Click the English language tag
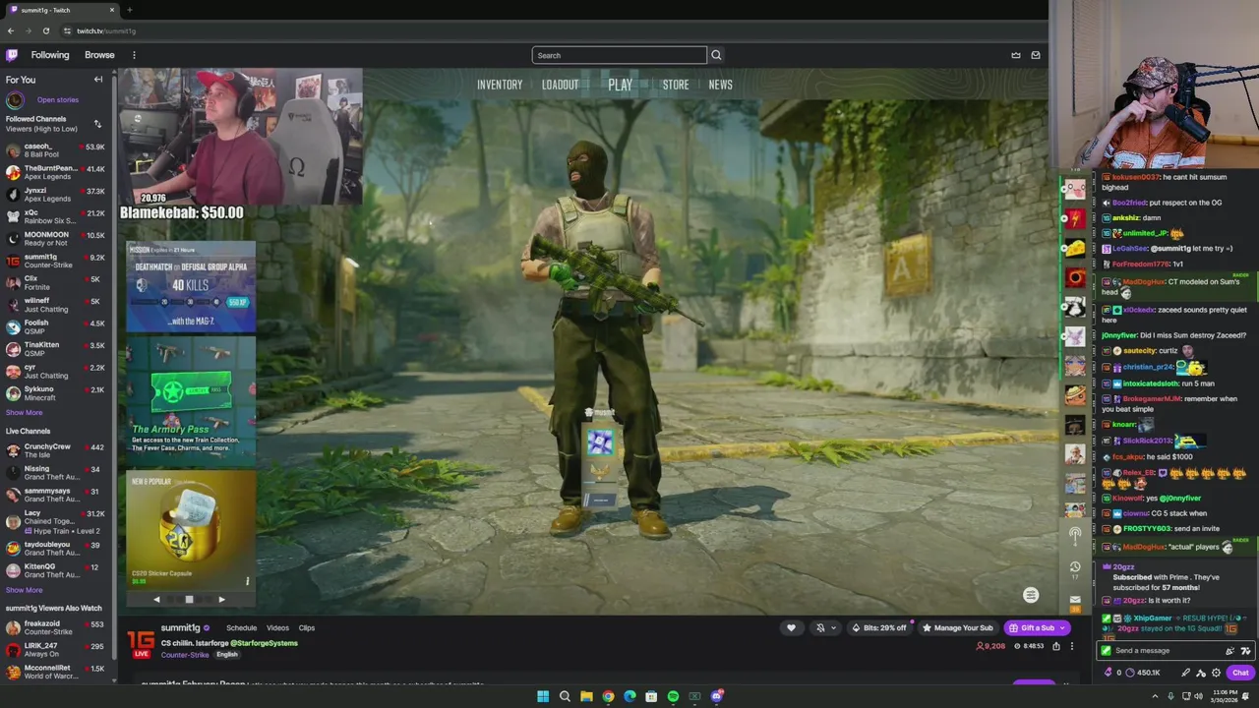This screenshot has width=1259, height=708. pos(227,655)
